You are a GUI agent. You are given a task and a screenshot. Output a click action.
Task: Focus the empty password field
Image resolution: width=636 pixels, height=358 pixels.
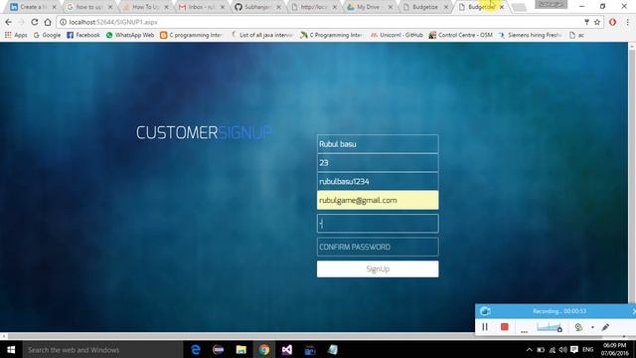coord(378,224)
